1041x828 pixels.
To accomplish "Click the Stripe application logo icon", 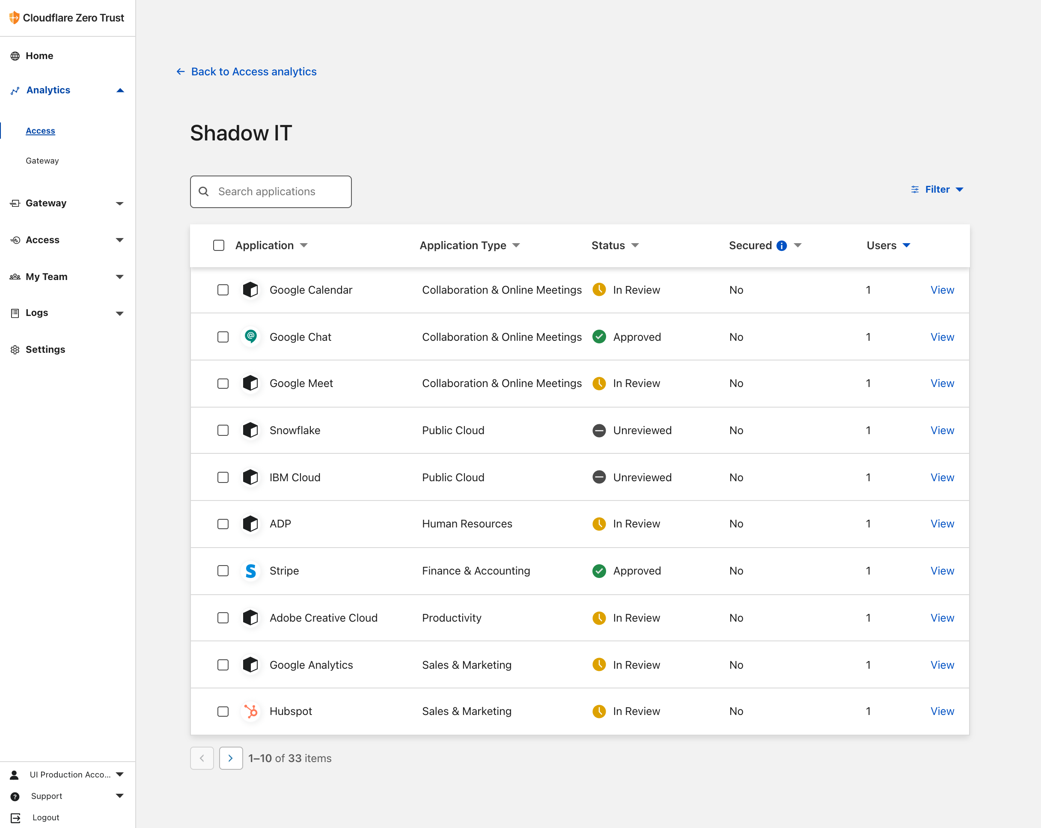I will pyautogui.click(x=250, y=571).
